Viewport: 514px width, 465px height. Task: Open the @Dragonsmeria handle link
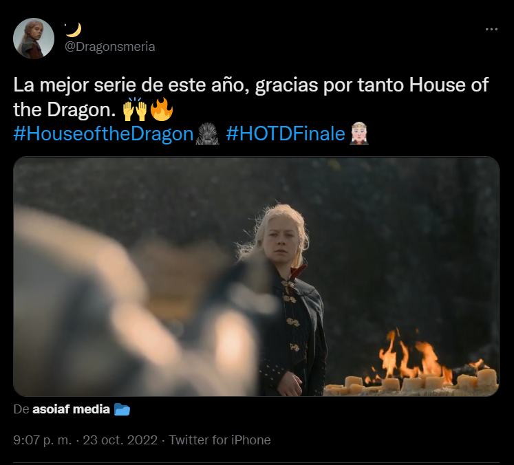coord(110,47)
